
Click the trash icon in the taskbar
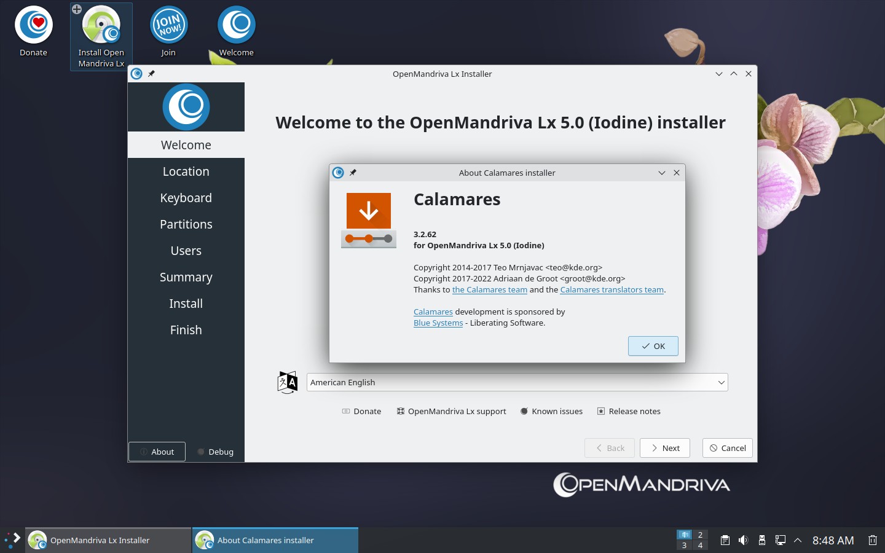point(872,540)
